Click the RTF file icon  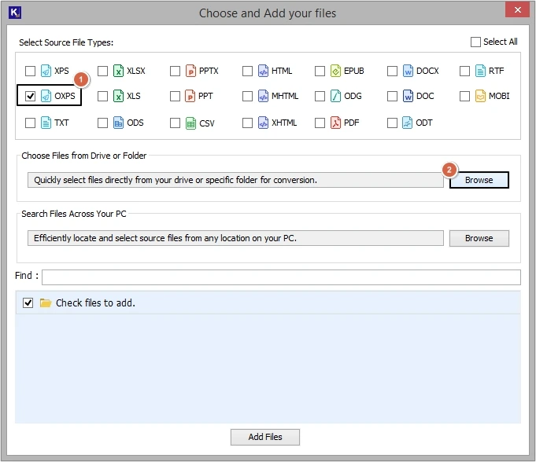point(481,71)
